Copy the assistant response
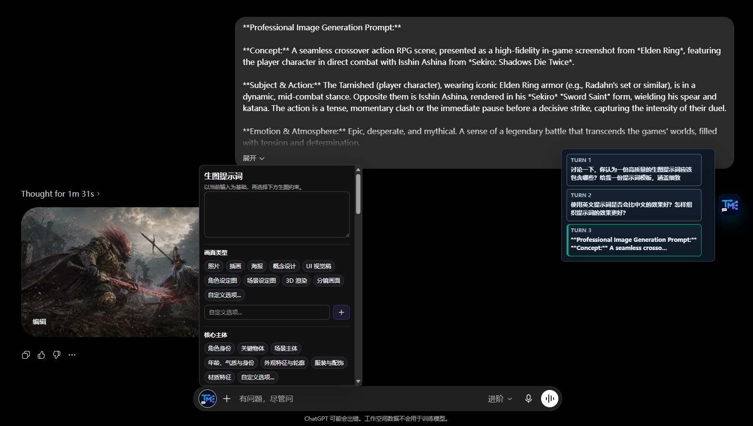Viewport: 753px width, 426px height. click(26, 355)
